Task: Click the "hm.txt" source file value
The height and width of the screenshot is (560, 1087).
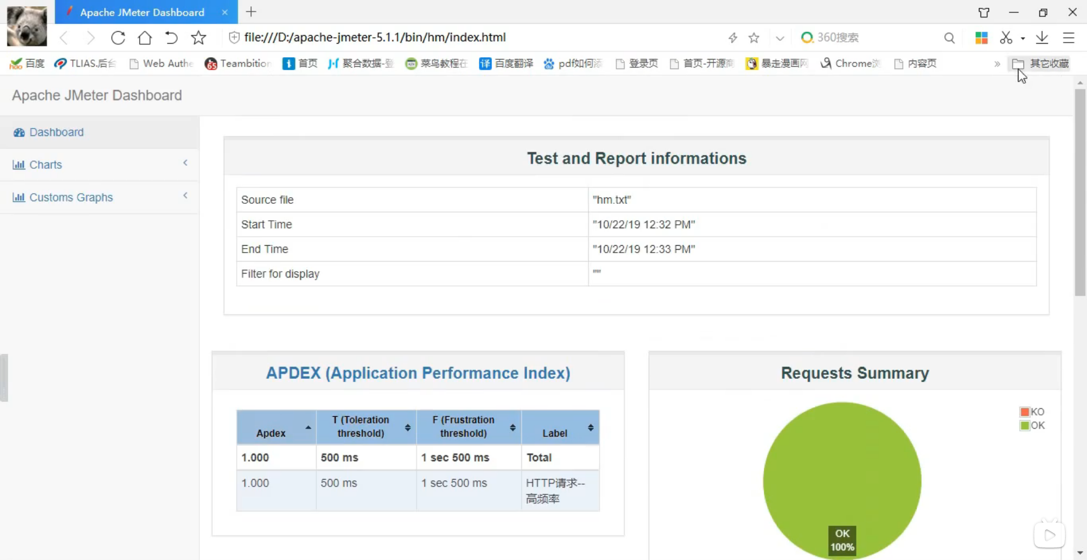Action: click(611, 200)
